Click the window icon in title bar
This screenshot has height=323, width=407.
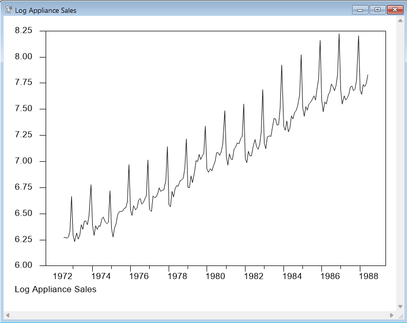(x=8, y=10)
